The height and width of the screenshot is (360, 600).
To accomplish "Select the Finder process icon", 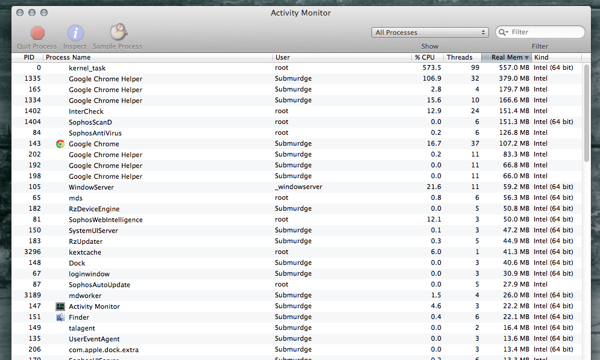I will tap(60, 317).
